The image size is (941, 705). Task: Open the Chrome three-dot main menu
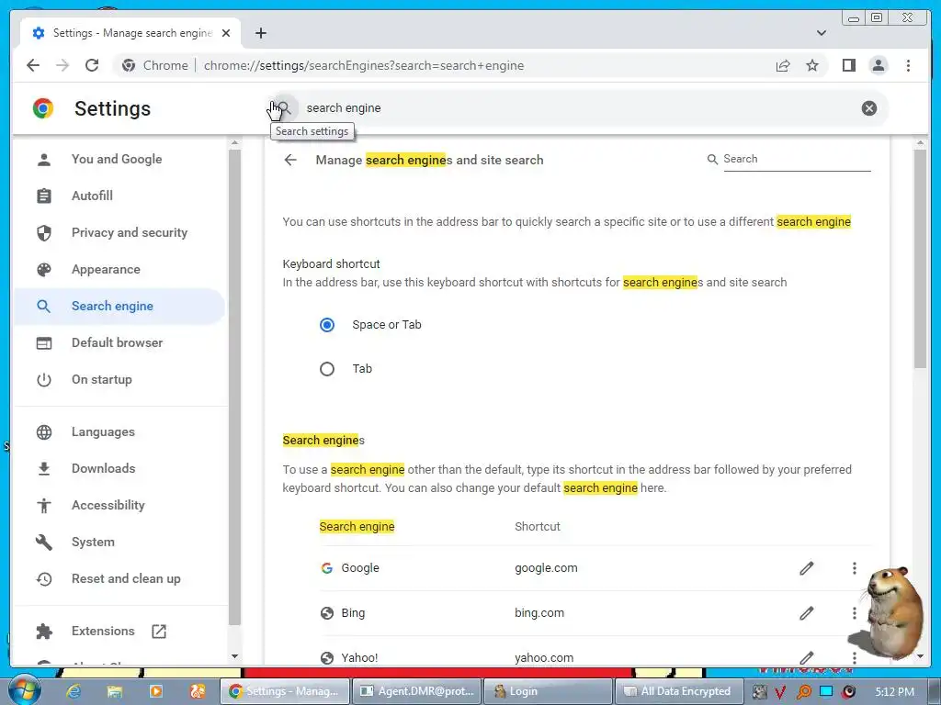click(x=908, y=65)
